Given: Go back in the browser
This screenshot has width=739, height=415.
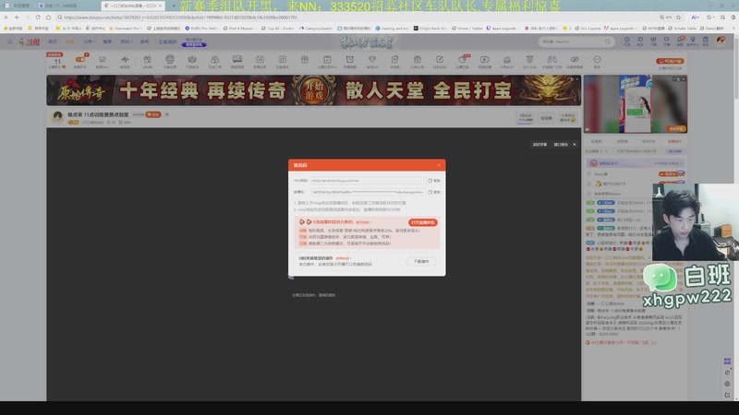Looking at the screenshot, I should pos(17,17).
